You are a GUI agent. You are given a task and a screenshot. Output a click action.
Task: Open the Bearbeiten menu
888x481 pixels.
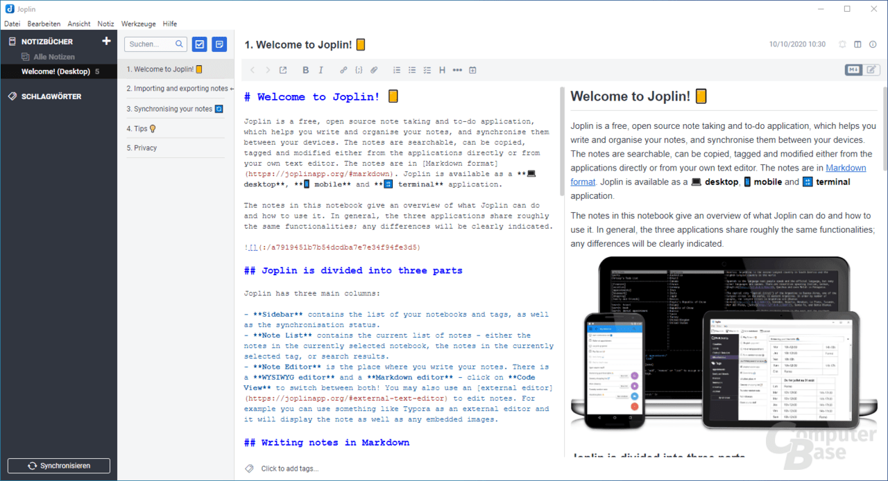(44, 24)
